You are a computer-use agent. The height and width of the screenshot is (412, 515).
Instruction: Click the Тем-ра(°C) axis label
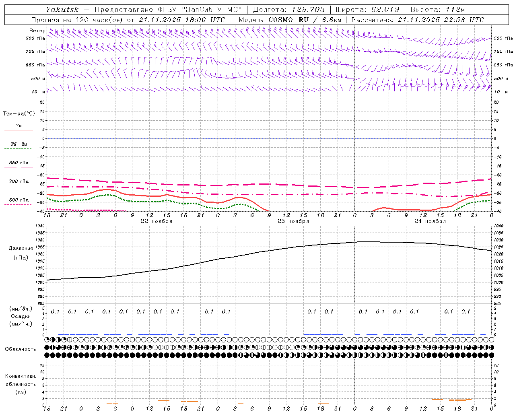(19, 114)
